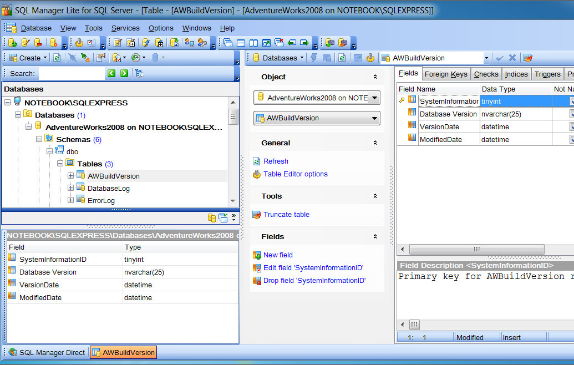Viewport: 574px width, 365px height.
Task: Open the Windows menu
Action: (196, 28)
